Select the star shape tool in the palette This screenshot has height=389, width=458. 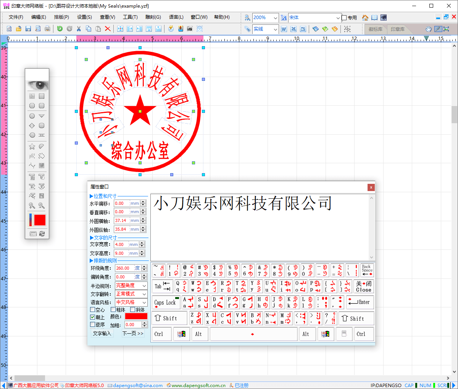pyautogui.click(x=32, y=146)
